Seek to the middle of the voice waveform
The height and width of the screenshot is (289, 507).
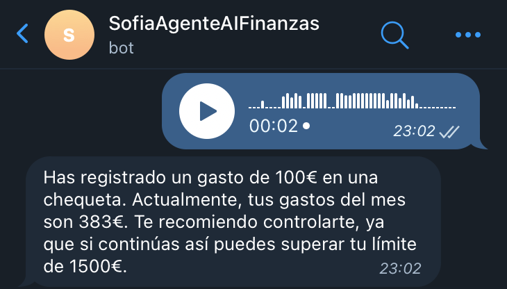pos(352,101)
